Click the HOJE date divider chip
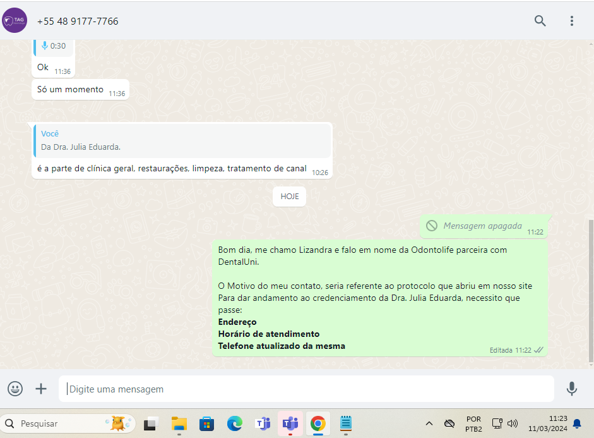Viewport: 594px width, 438px height. click(x=289, y=197)
